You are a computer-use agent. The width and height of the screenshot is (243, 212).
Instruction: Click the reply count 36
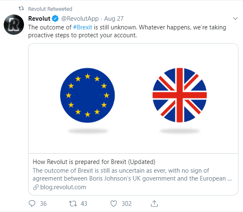point(43,204)
